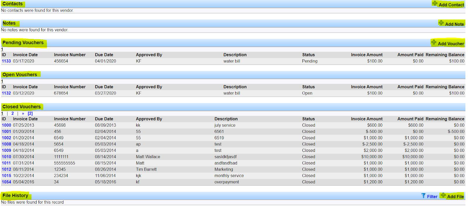Click the $10,000.00 invoice amount for voucher 1010
This screenshot has width=468, height=206.
point(372,157)
